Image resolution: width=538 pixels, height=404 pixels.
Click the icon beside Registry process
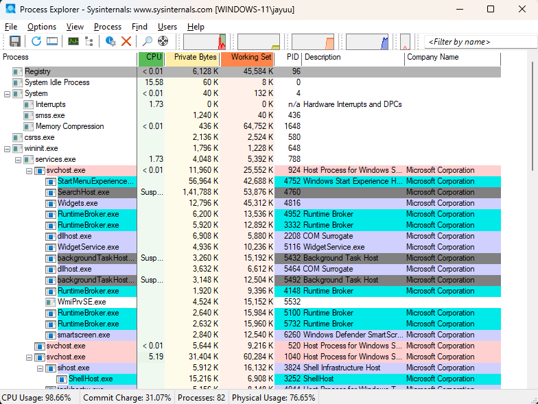click(18, 71)
